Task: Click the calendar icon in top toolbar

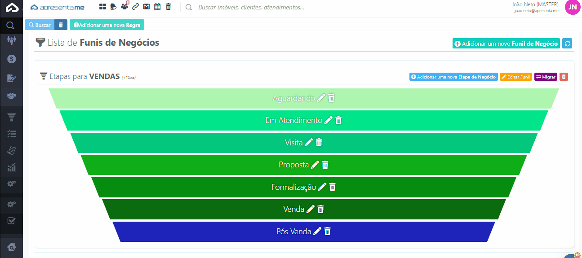Action: 157,7
